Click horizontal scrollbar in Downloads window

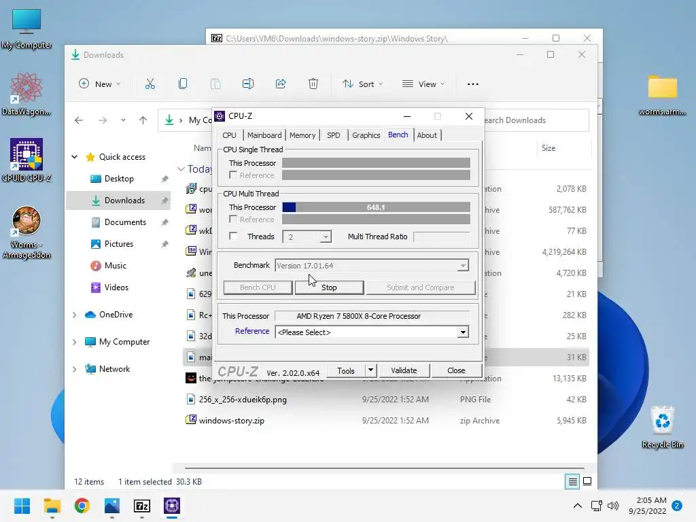(384, 468)
